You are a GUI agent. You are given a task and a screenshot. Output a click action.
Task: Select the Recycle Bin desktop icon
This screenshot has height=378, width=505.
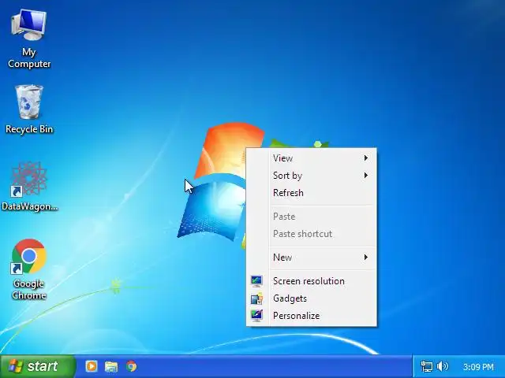29,109
